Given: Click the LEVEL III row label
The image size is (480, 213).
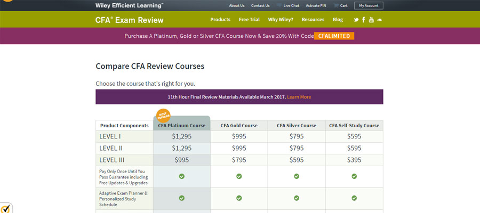Looking at the screenshot, I should (112, 160).
